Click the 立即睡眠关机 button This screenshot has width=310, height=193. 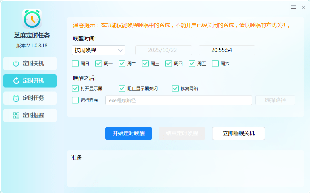[x=238, y=133]
